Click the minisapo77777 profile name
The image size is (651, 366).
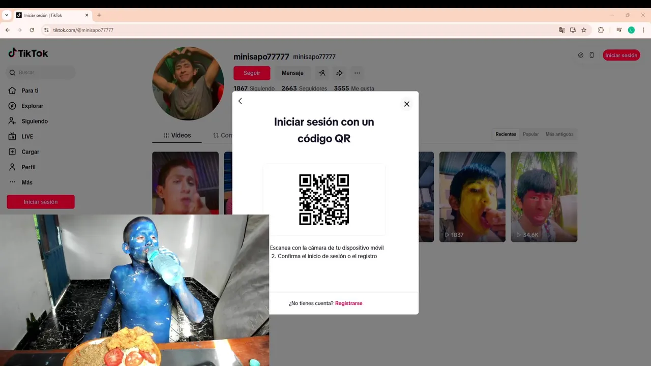[x=261, y=57]
